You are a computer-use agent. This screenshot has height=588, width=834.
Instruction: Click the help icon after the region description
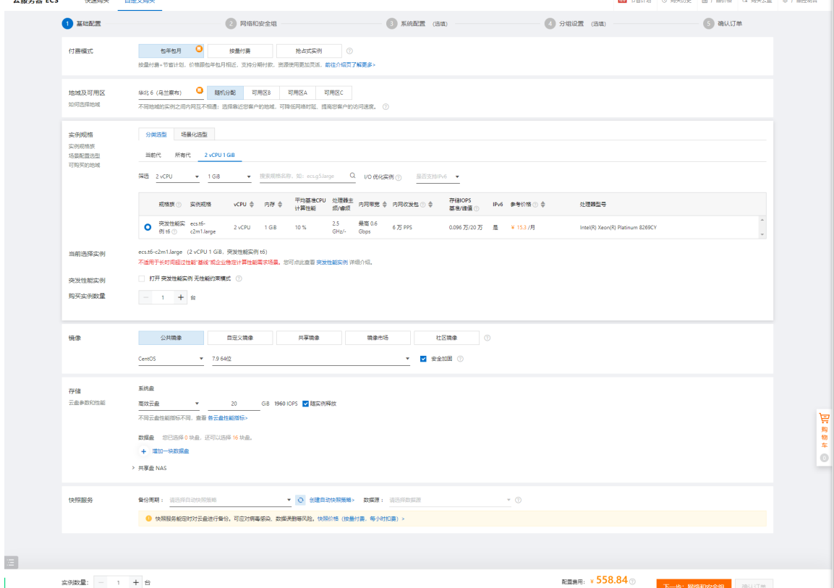click(x=386, y=107)
